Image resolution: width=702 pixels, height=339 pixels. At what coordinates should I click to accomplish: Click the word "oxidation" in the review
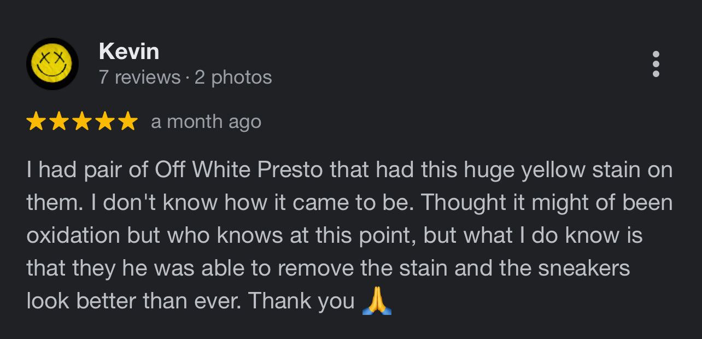(73, 236)
